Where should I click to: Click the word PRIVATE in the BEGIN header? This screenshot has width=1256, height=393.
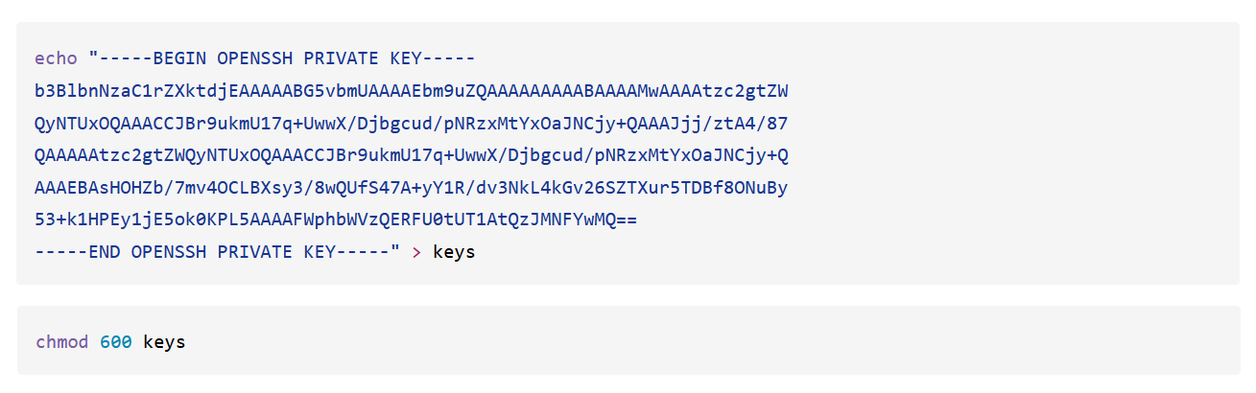(x=342, y=58)
